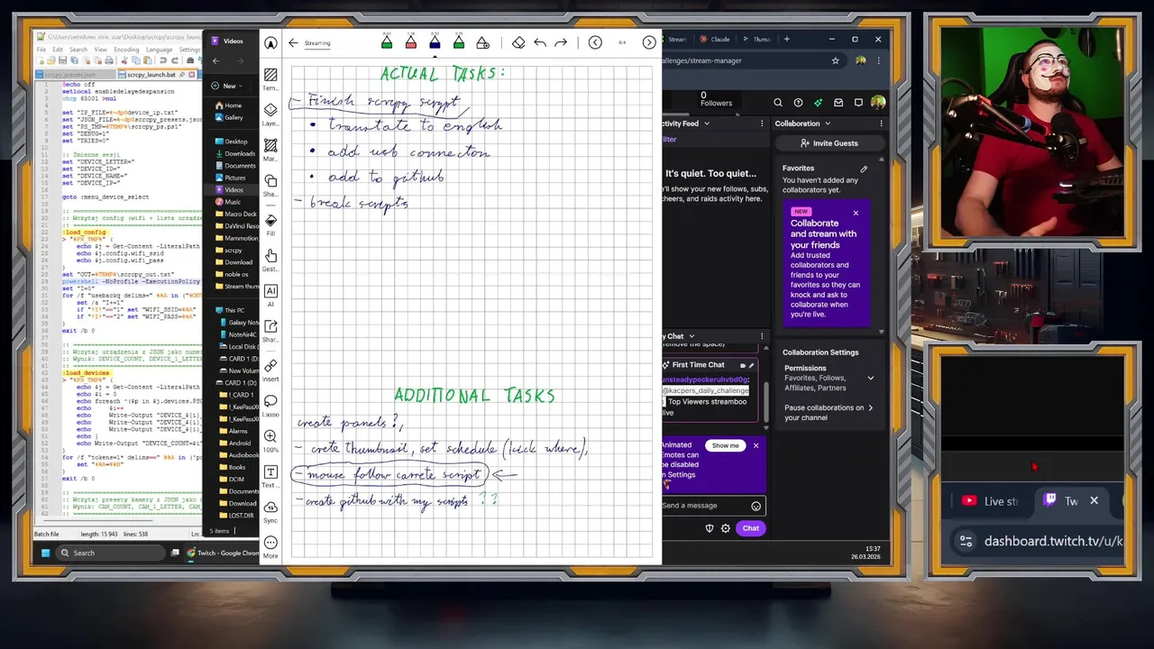Open the Layer tool

pyautogui.click(x=270, y=114)
